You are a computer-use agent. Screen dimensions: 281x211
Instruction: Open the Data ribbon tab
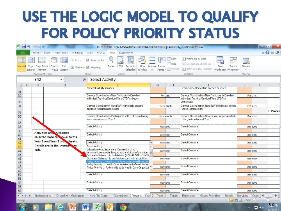click(90, 53)
